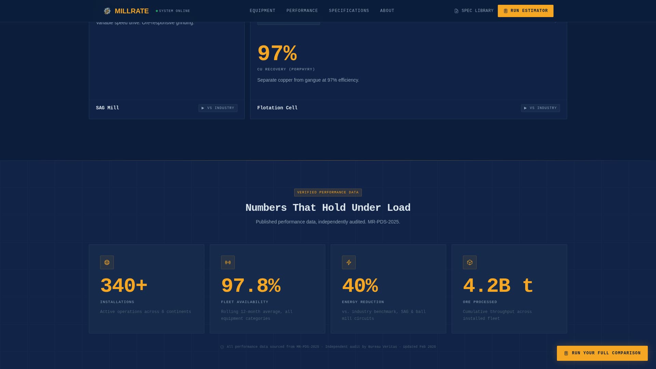656x369 pixels.
Task: Click the clipboard icon in Run Estimator
Action: pyautogui.click(x=506, y=11)
